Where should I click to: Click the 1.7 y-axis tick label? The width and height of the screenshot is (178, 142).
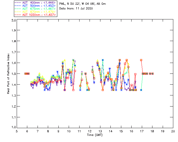14,52
